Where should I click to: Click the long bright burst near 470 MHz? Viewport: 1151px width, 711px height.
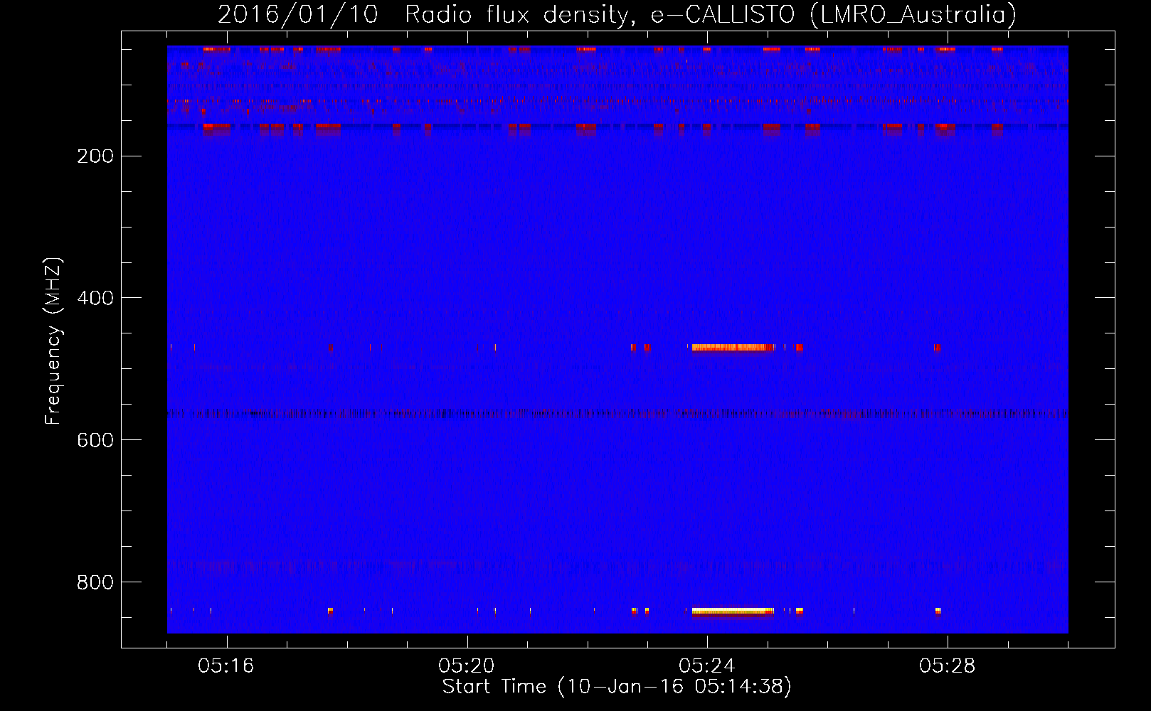tap(733, 348)
